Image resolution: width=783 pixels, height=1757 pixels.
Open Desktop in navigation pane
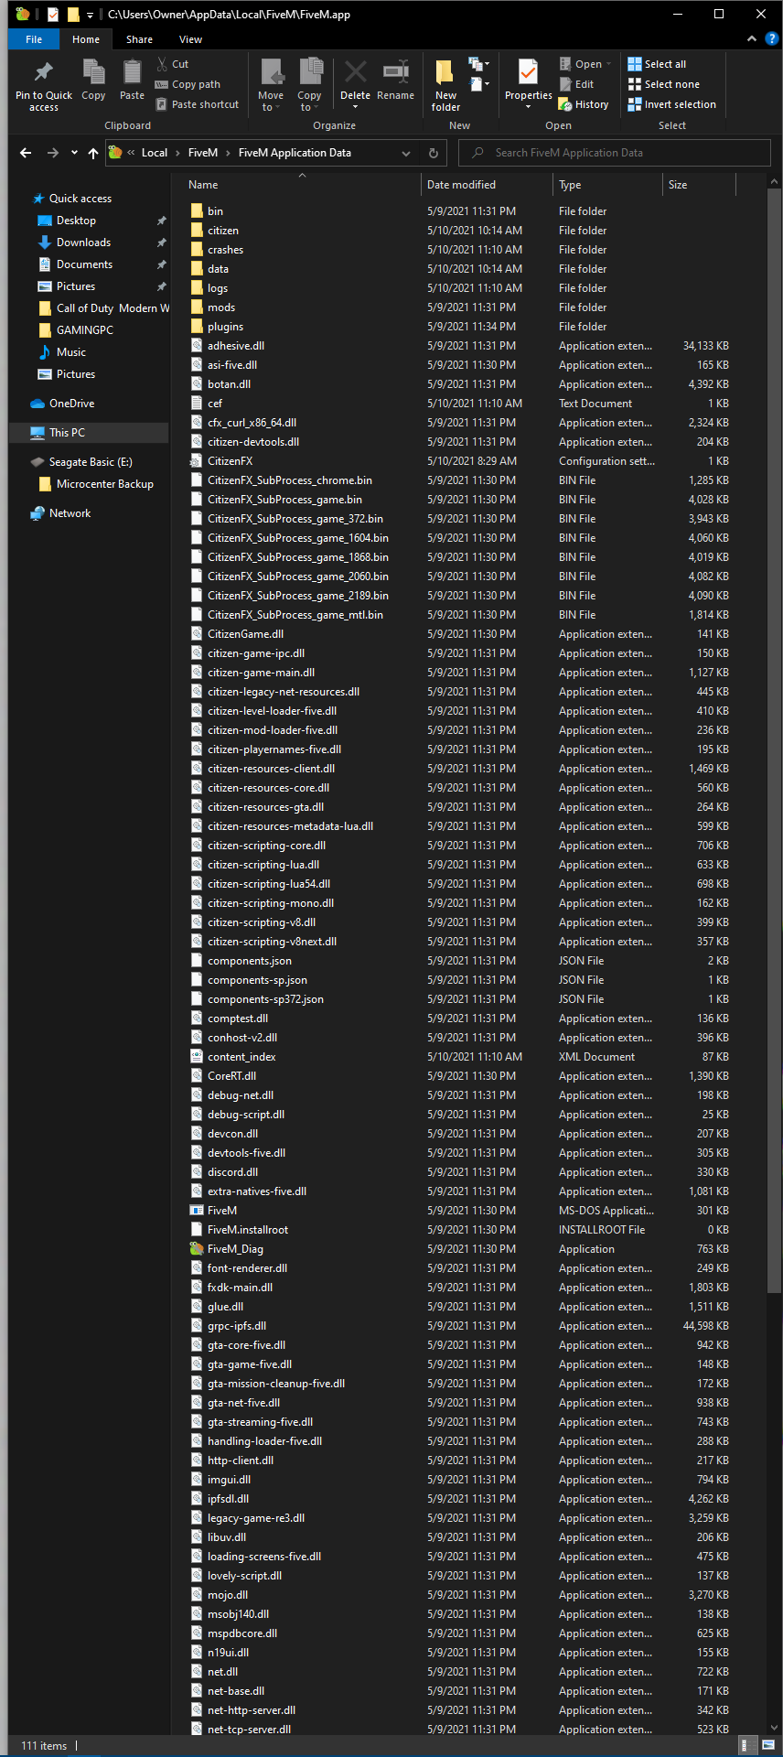(76, 221)
